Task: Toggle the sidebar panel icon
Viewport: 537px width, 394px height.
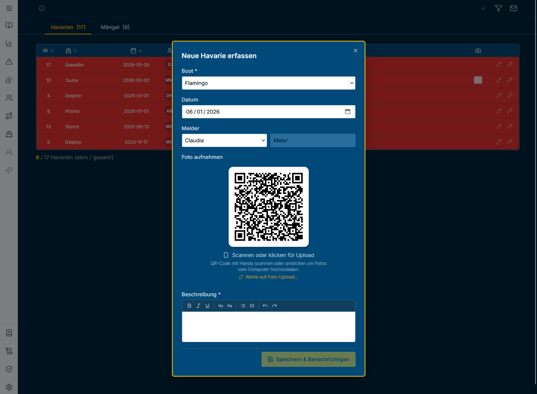Action: [x=9, y=8]
